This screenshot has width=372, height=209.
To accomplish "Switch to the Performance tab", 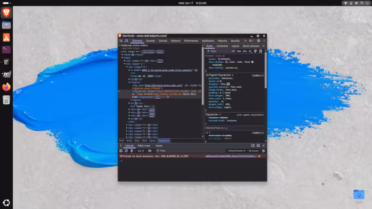I will coord(191,41).
